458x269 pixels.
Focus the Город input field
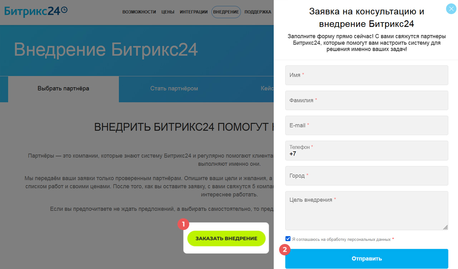(367, 176)
